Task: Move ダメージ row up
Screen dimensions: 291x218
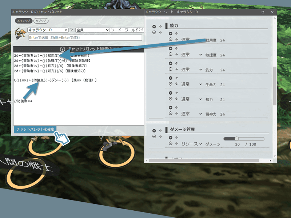Action: (177, 138)
